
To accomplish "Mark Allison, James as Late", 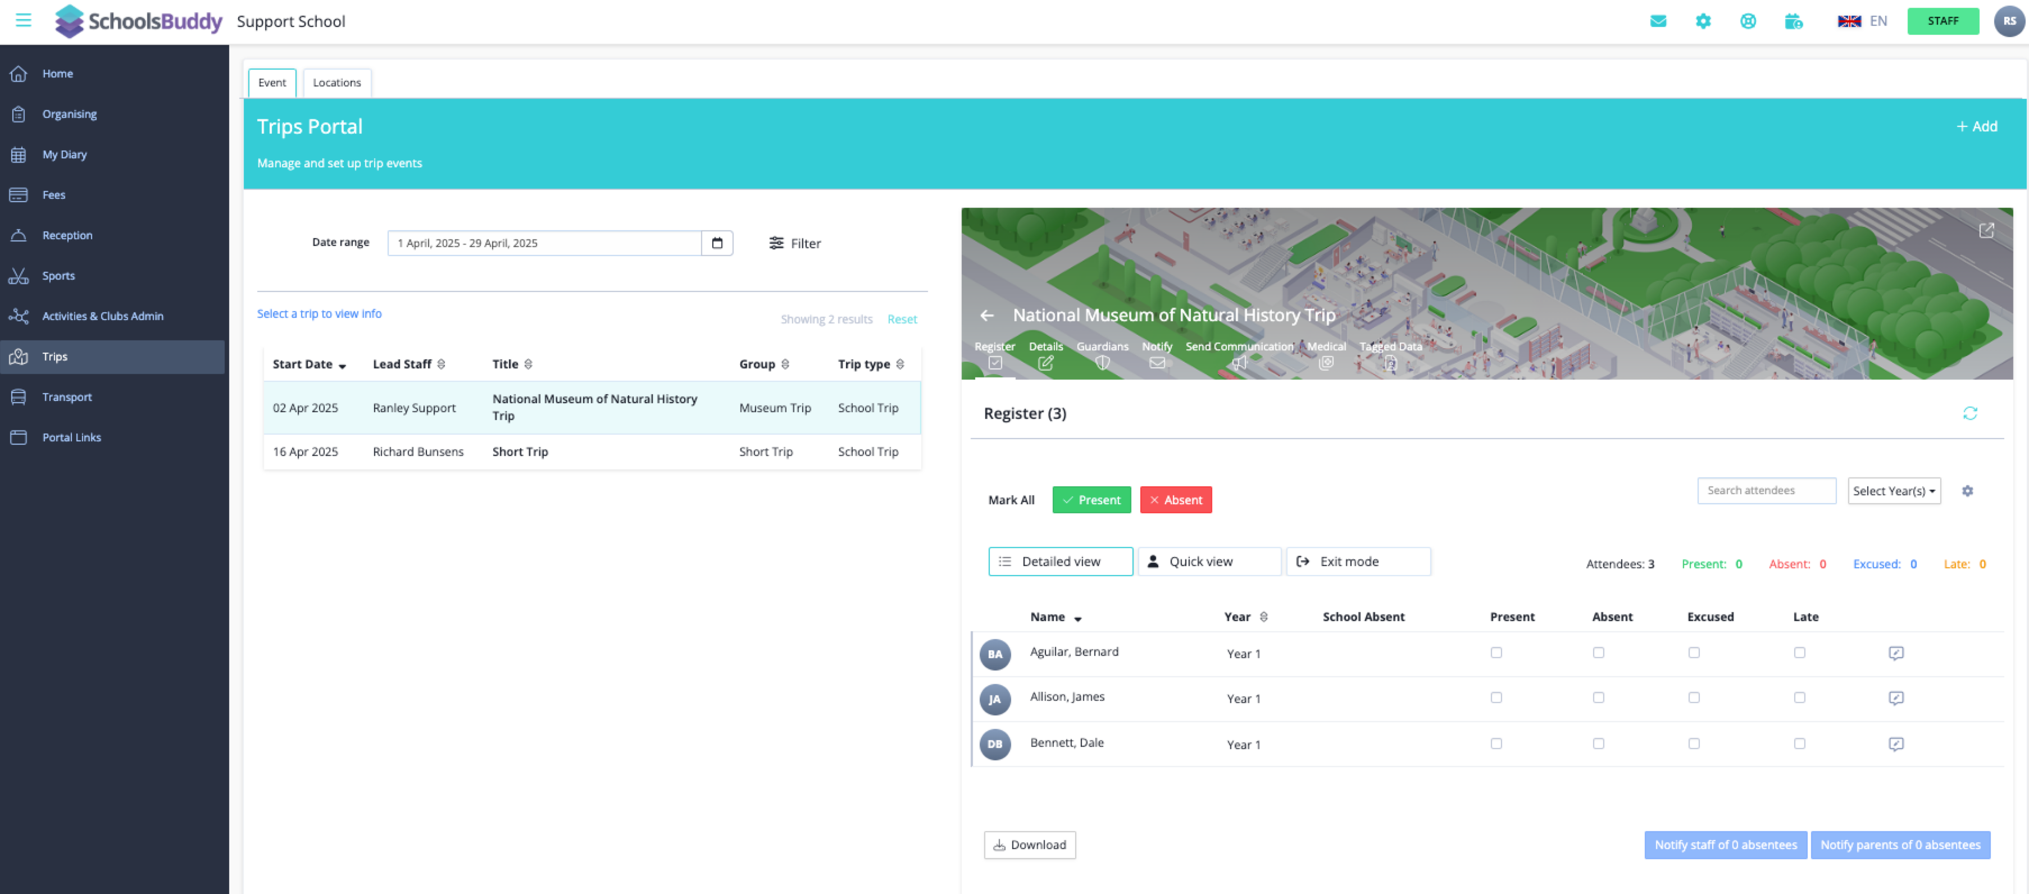I will 1799,697.
